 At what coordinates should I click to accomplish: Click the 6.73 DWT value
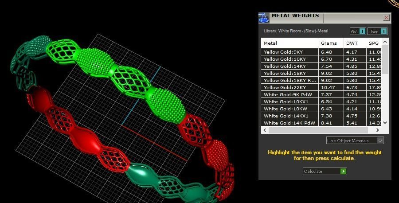coord(352,87)
